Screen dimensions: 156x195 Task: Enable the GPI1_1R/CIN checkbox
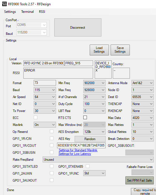pos(52,138)
